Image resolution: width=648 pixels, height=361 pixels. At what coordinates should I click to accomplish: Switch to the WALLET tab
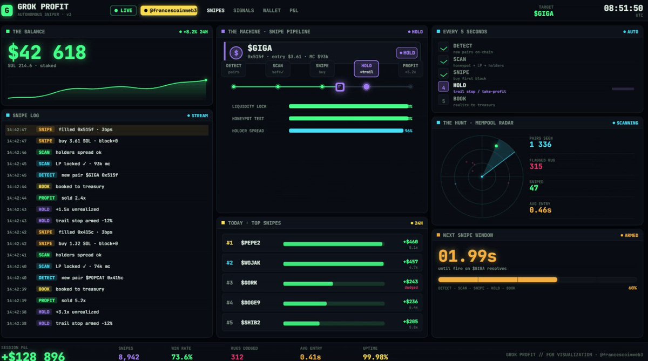tap(272, 10)
